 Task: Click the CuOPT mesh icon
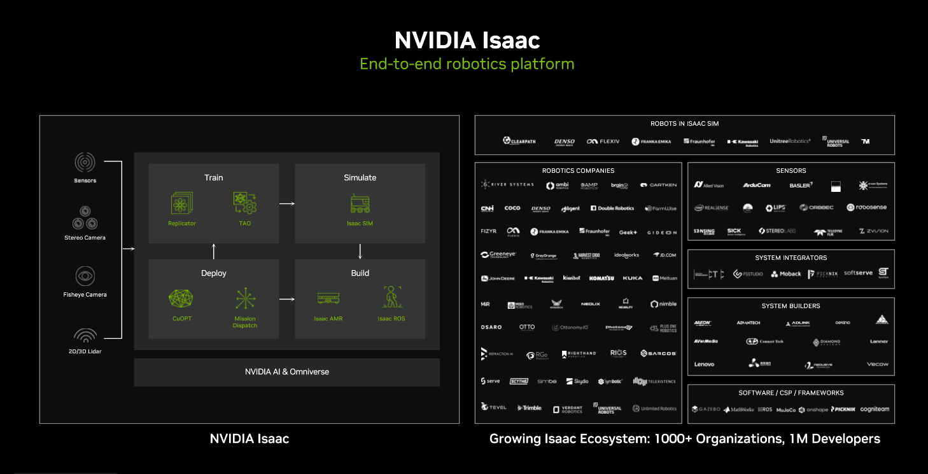pyautogui.click(x=181, y=299)
